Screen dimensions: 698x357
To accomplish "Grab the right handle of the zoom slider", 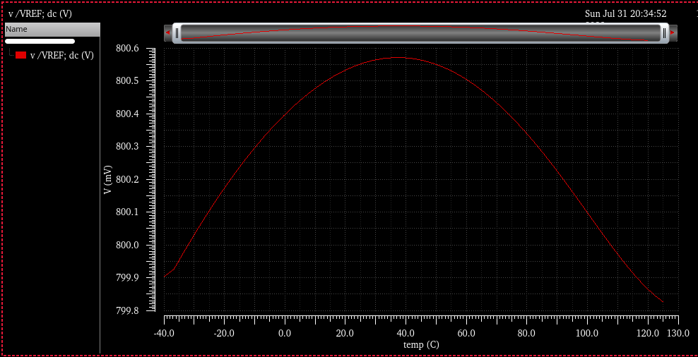I will [664, 33].
